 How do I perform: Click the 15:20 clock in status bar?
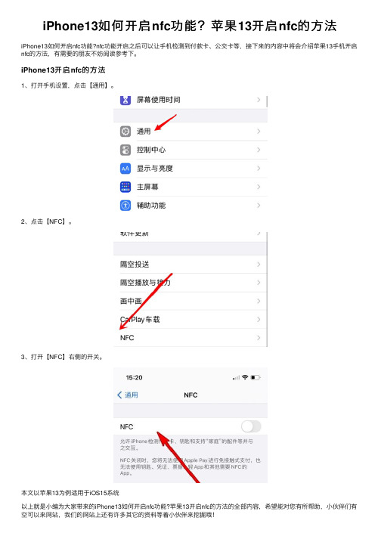click(134, 377)
